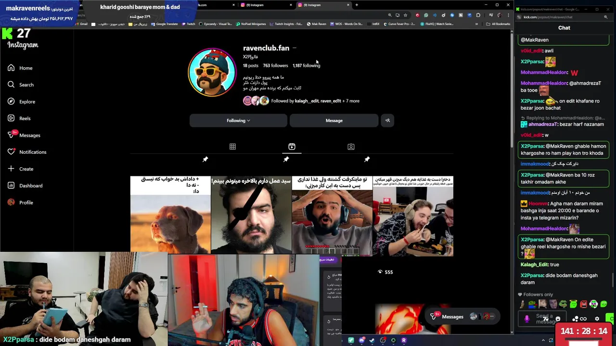Switch to the posts grid tab

[232, 147]
